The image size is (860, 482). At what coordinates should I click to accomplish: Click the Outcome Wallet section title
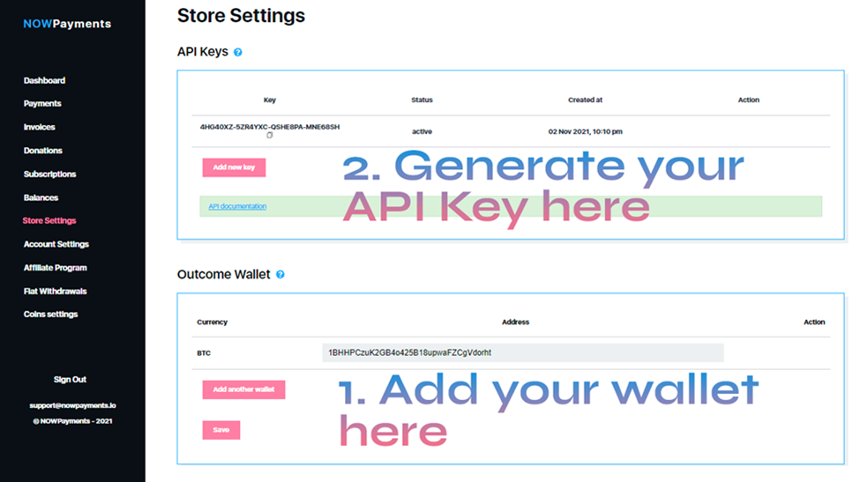pyautogui.click(x=224, y=274)
